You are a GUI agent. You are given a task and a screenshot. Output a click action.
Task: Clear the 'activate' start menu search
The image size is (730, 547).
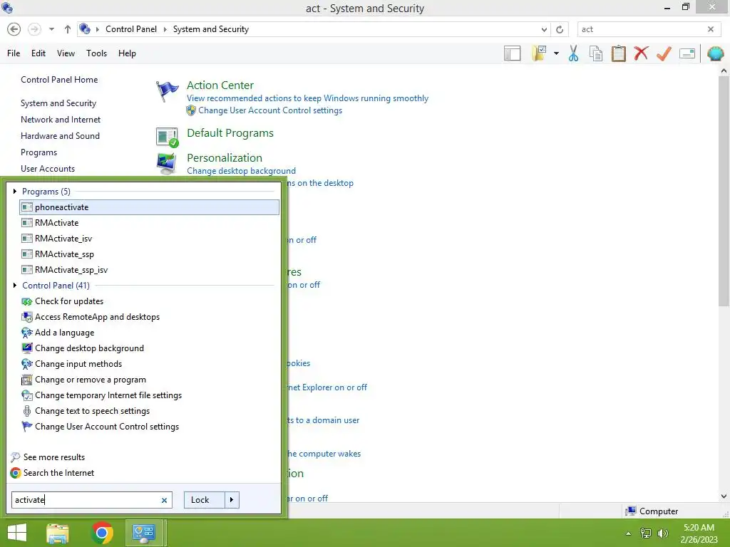point(164,501)
